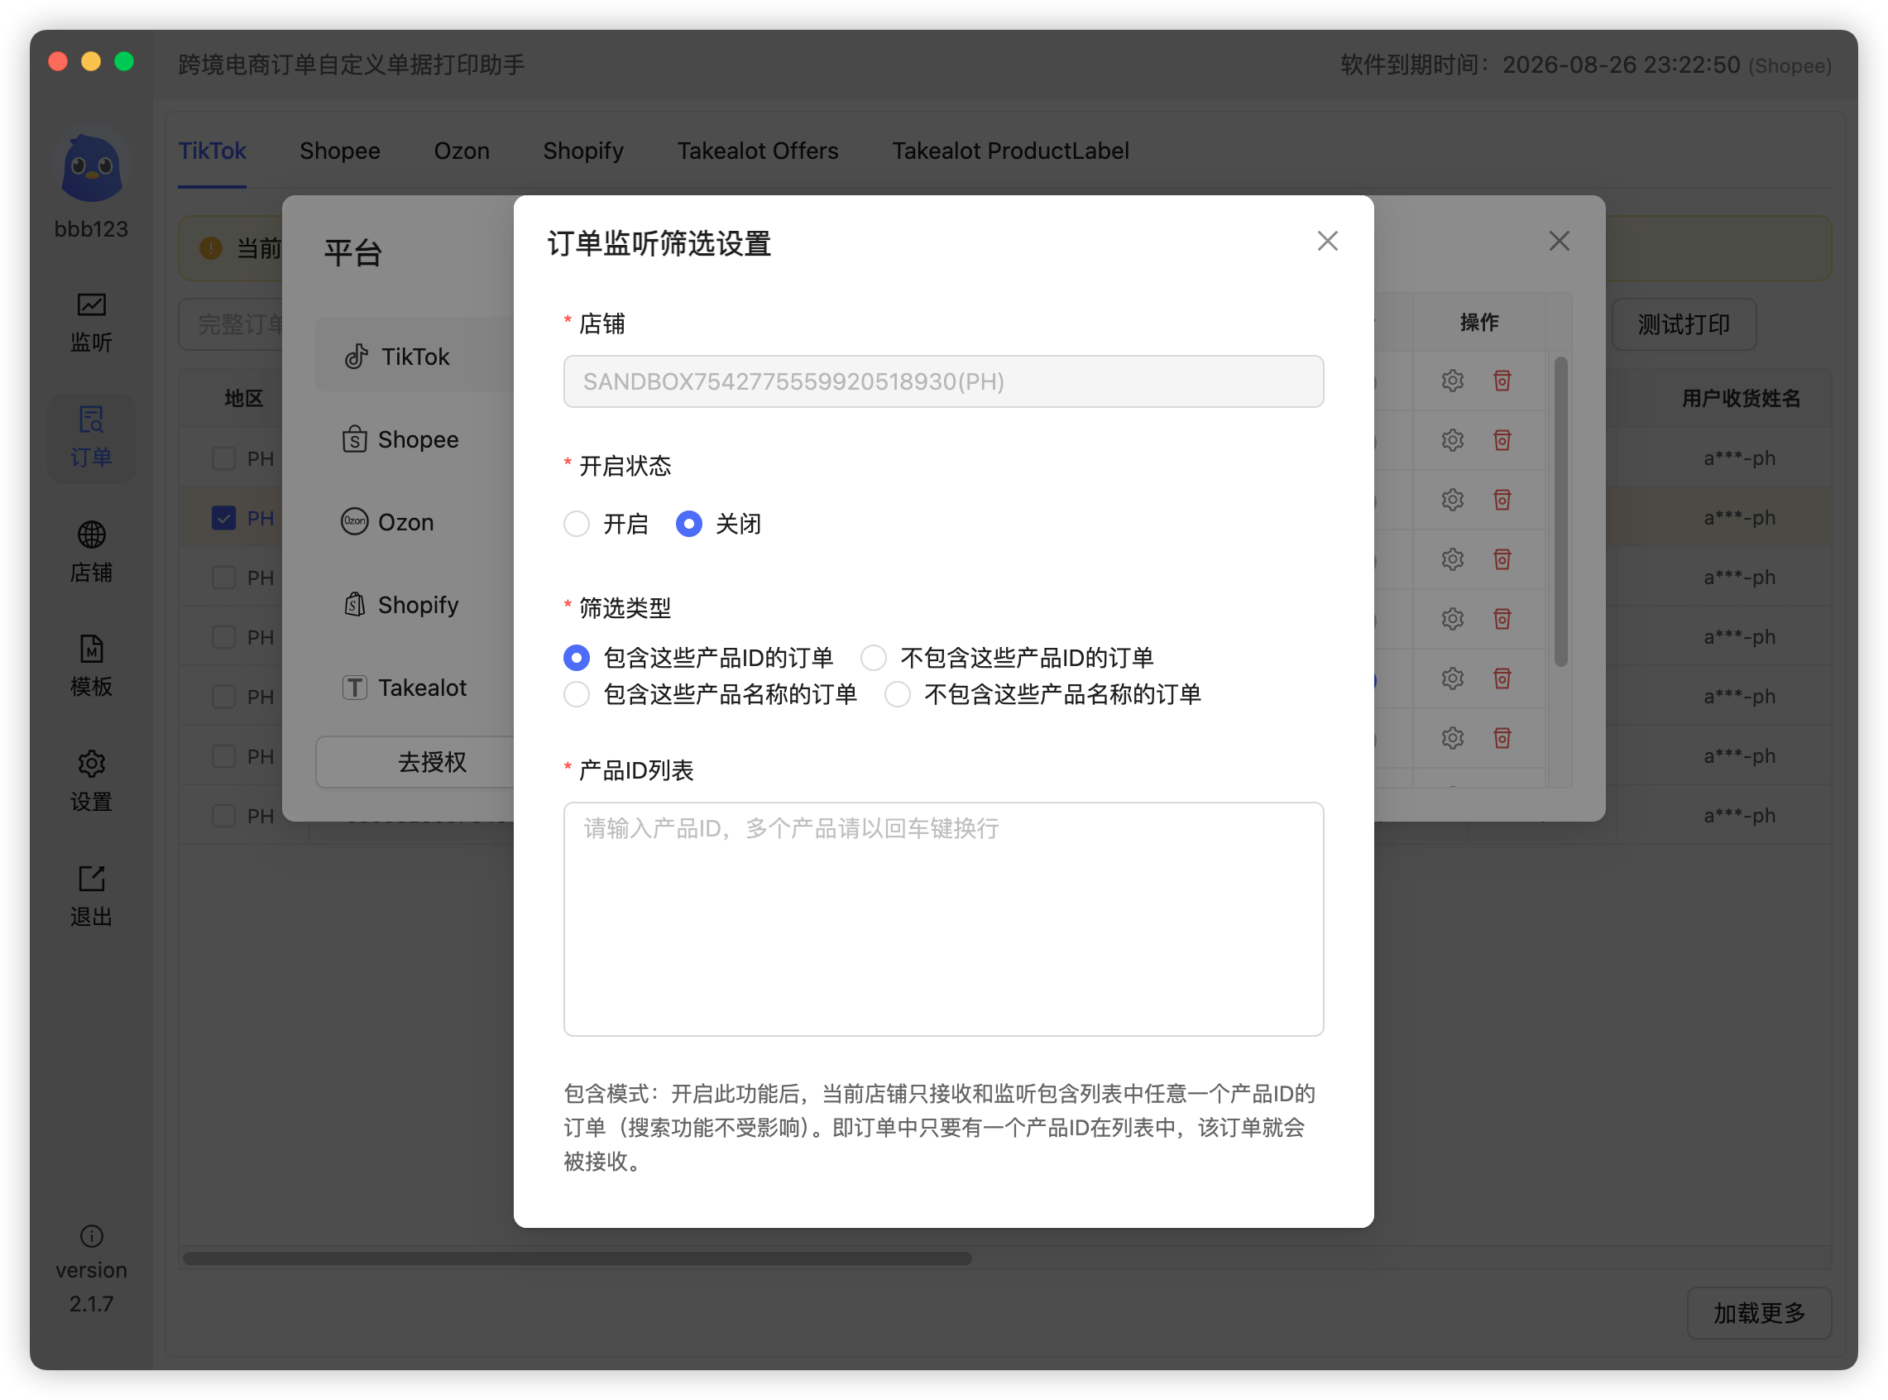Click the 测试打印 button

pos(1683,324)
